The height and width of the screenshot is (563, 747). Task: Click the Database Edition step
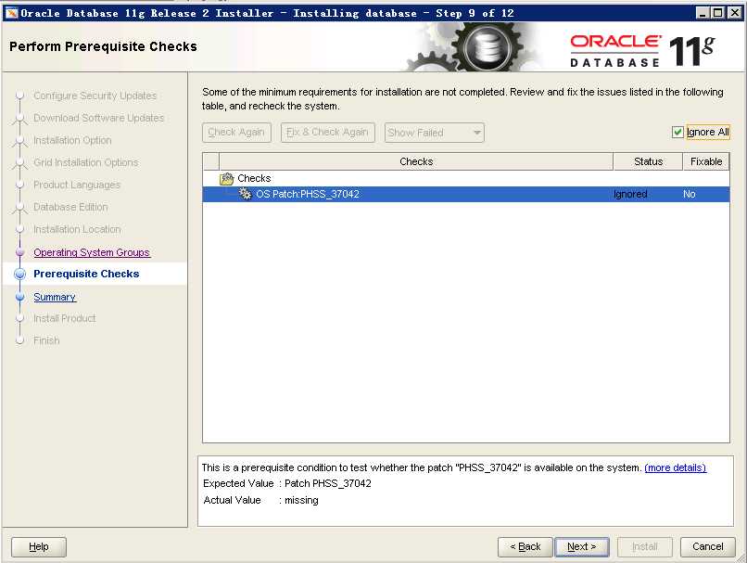[70, 207]
